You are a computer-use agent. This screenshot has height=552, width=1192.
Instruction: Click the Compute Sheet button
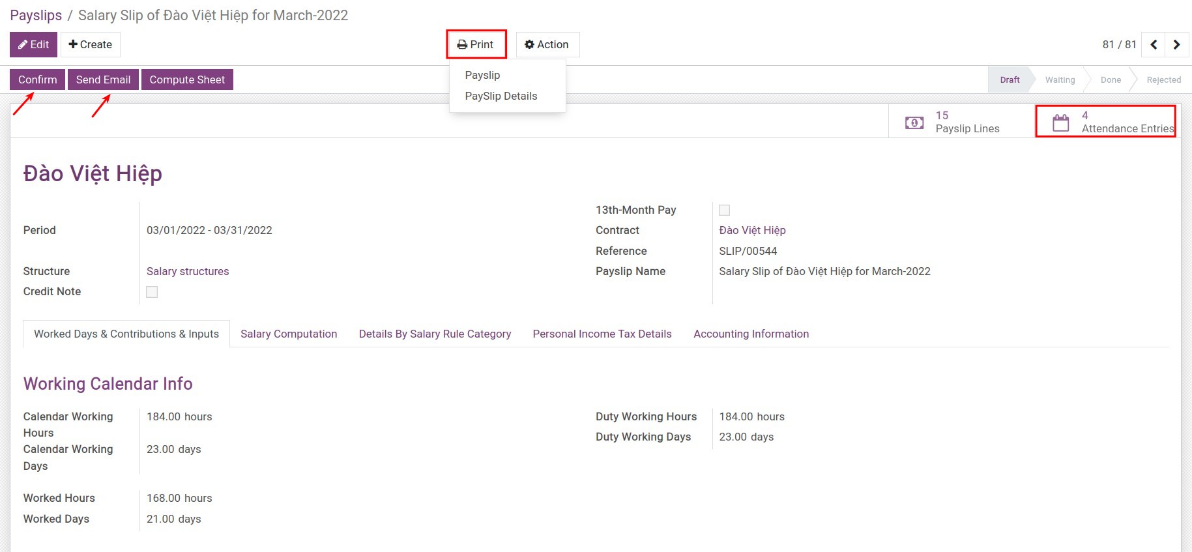click(187, 80)
